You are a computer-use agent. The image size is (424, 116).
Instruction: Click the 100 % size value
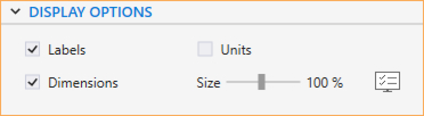325,82
